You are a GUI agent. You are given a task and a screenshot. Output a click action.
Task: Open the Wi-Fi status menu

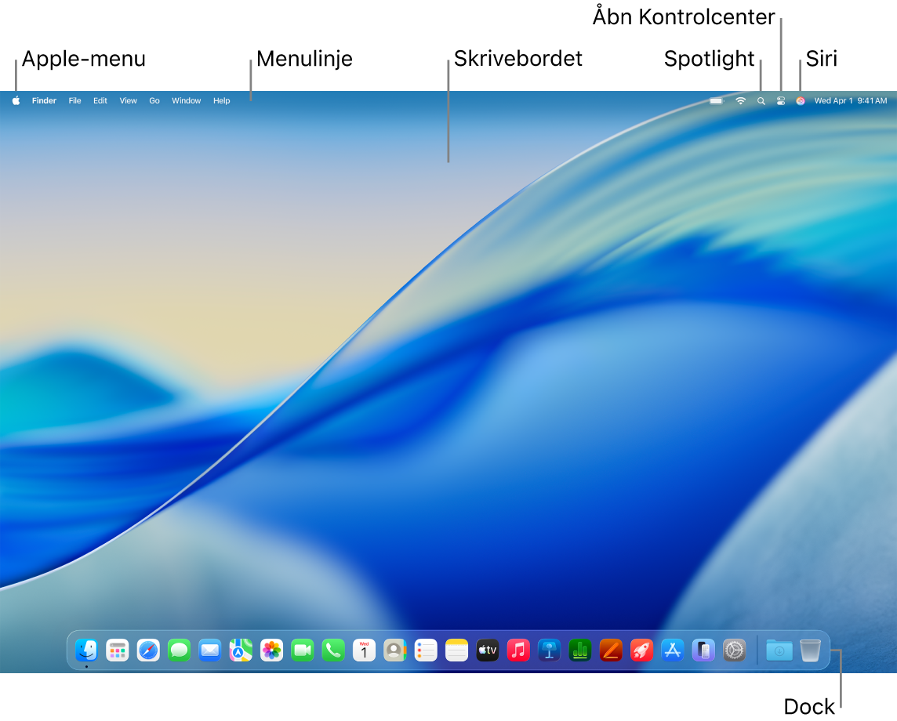tap(739, 100)
